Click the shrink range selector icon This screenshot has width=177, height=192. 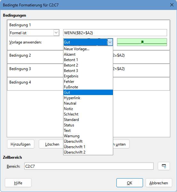[164, 166]
